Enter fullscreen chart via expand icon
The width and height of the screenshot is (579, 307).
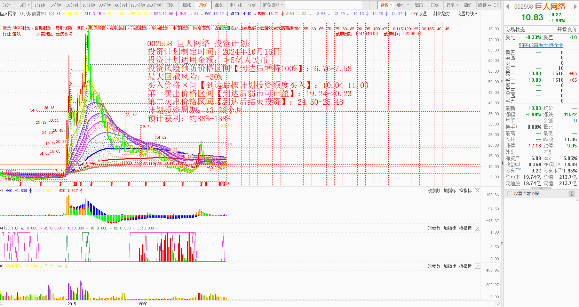click(x=497, y=5)
